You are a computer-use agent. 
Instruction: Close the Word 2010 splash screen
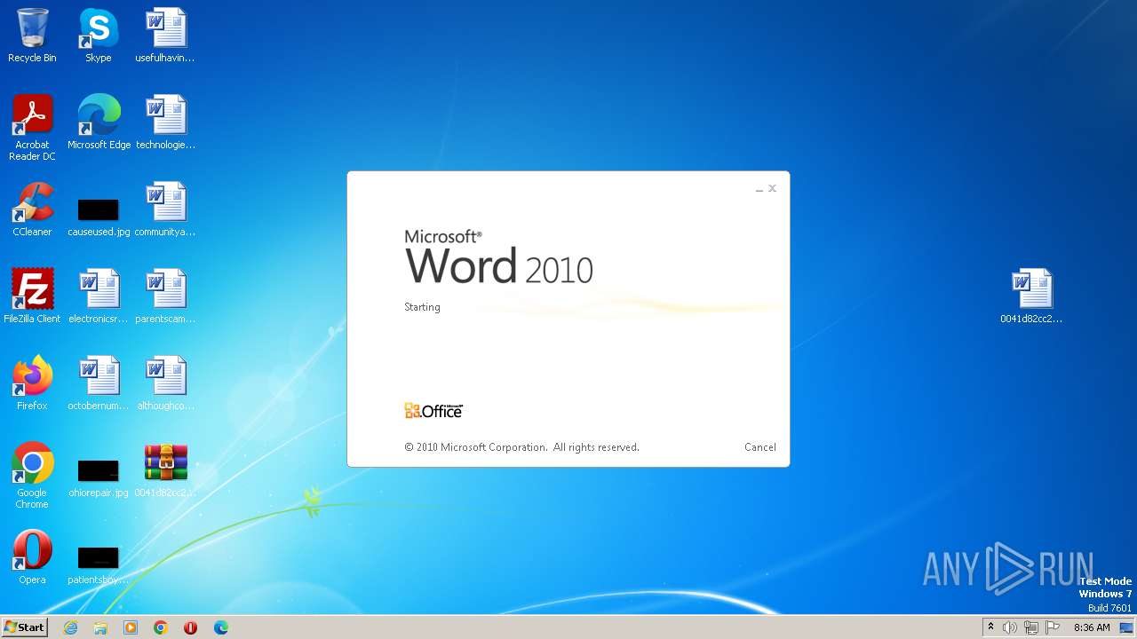772,188
